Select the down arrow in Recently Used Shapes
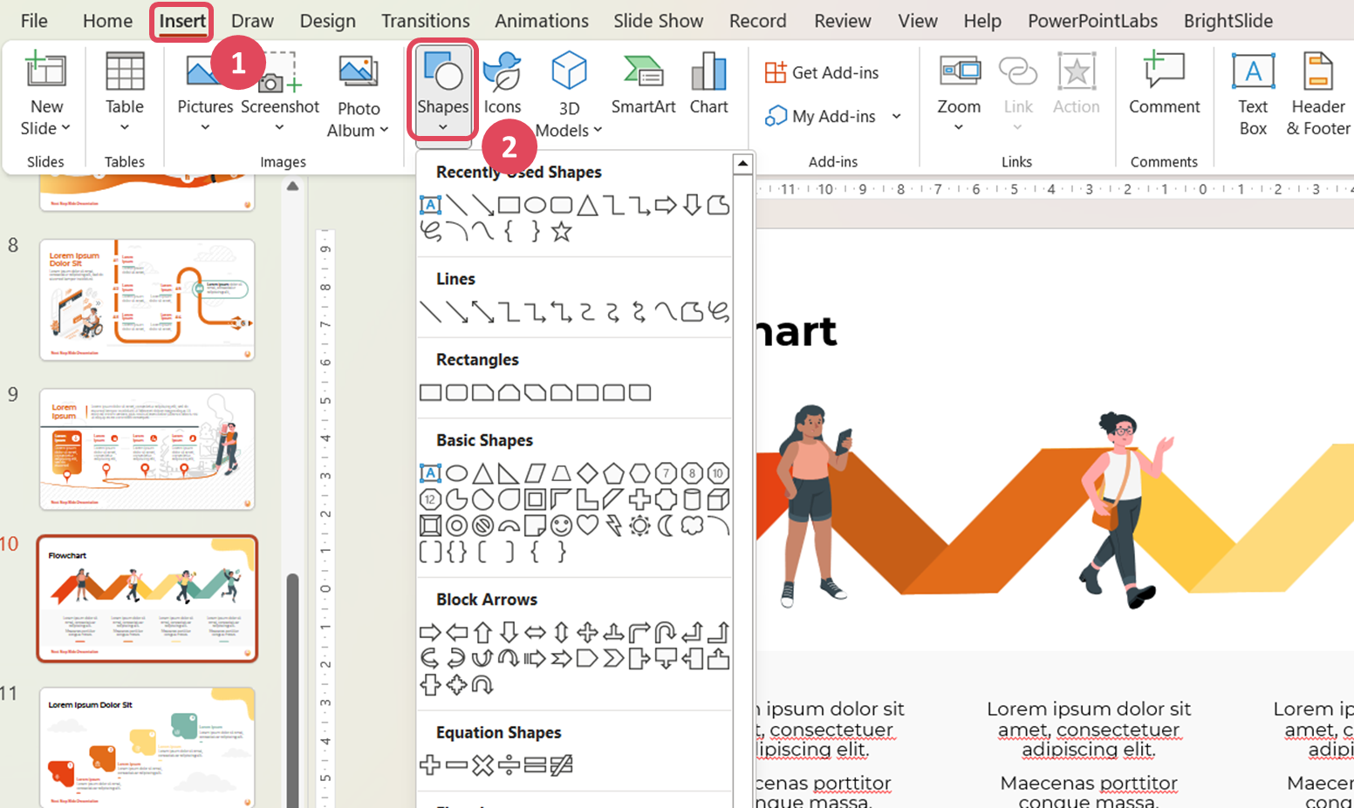 692,206
